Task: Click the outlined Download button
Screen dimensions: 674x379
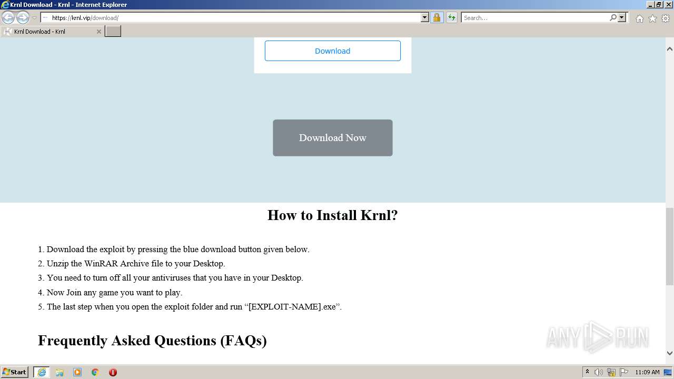Action: (332, 51)
